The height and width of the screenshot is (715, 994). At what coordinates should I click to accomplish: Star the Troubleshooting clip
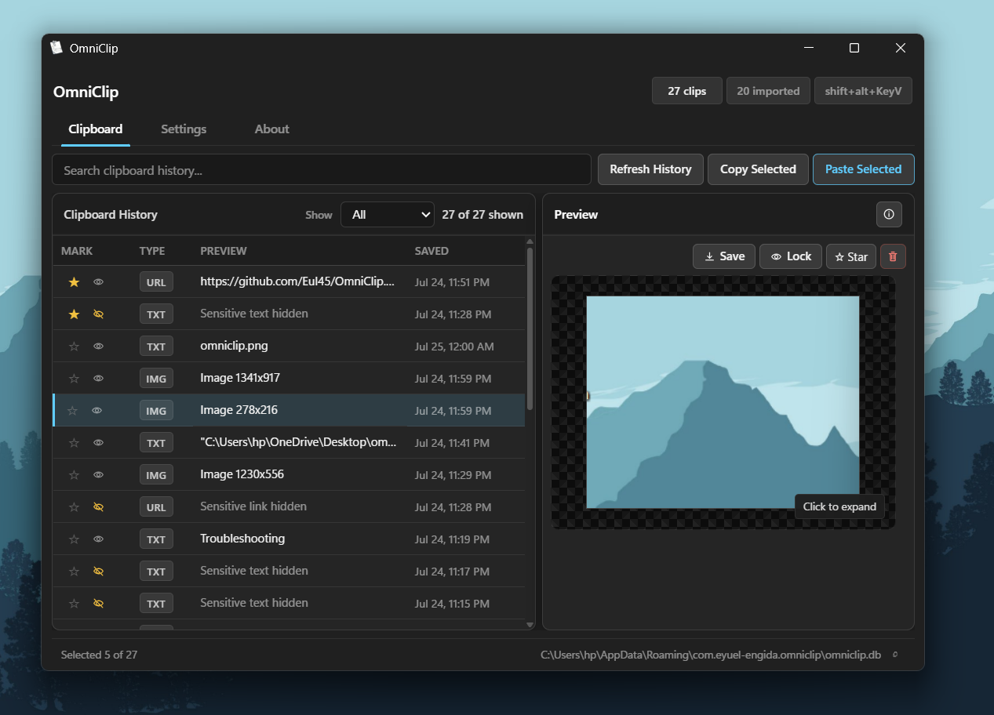pyautogui.click(x=74, y=539)
